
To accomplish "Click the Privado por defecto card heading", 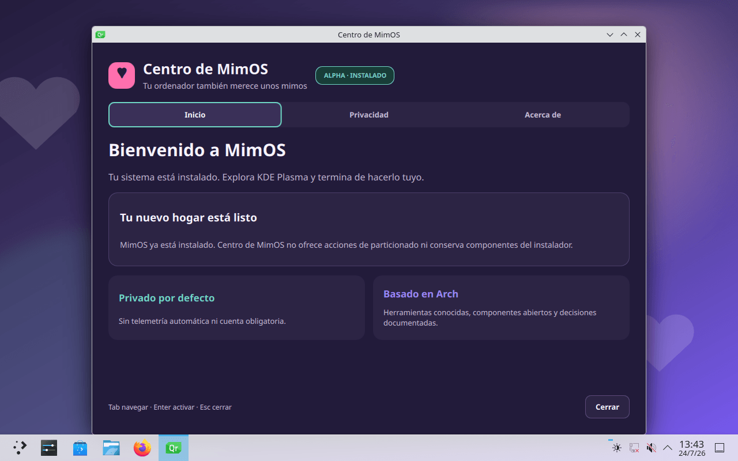I will (x=167, y=298).
